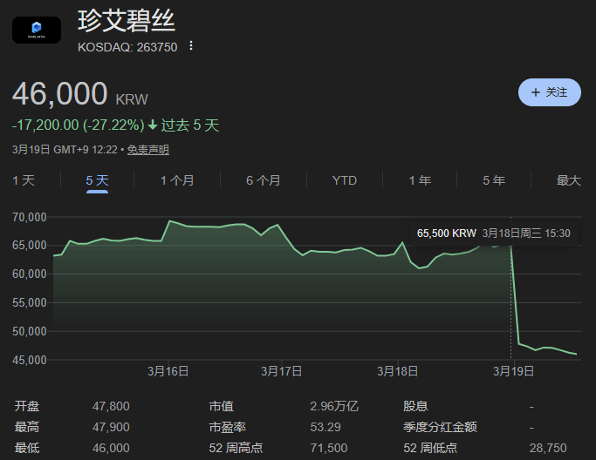Show the 1 个月 chart range

point(177,180)
